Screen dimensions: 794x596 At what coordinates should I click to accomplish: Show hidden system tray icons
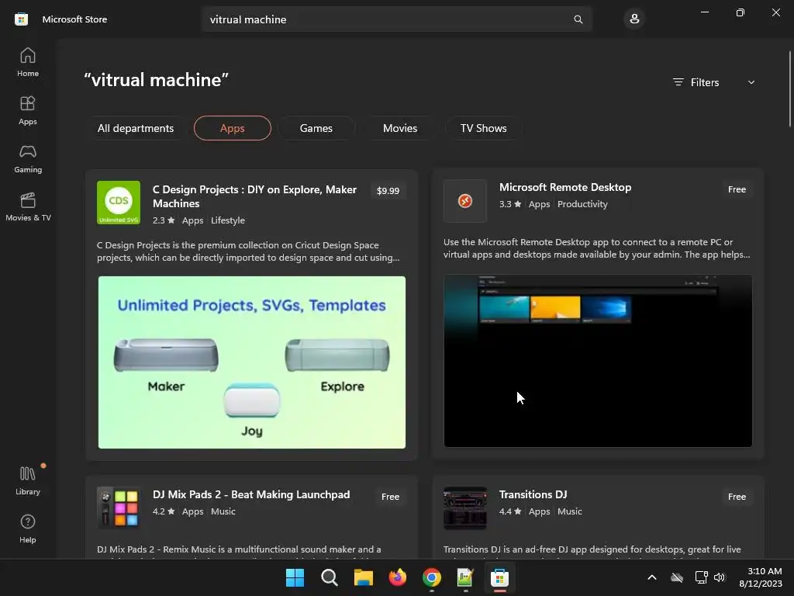(x=652, y=577)
